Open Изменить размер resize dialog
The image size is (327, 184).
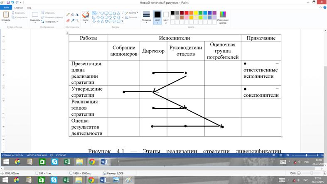coord(52,17)
